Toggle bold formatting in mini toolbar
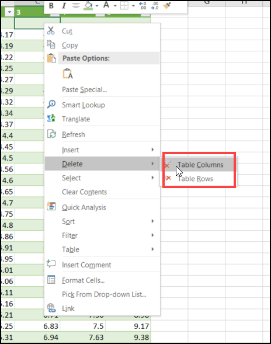This screenshot has width=271, height=344. coord(51,6)
